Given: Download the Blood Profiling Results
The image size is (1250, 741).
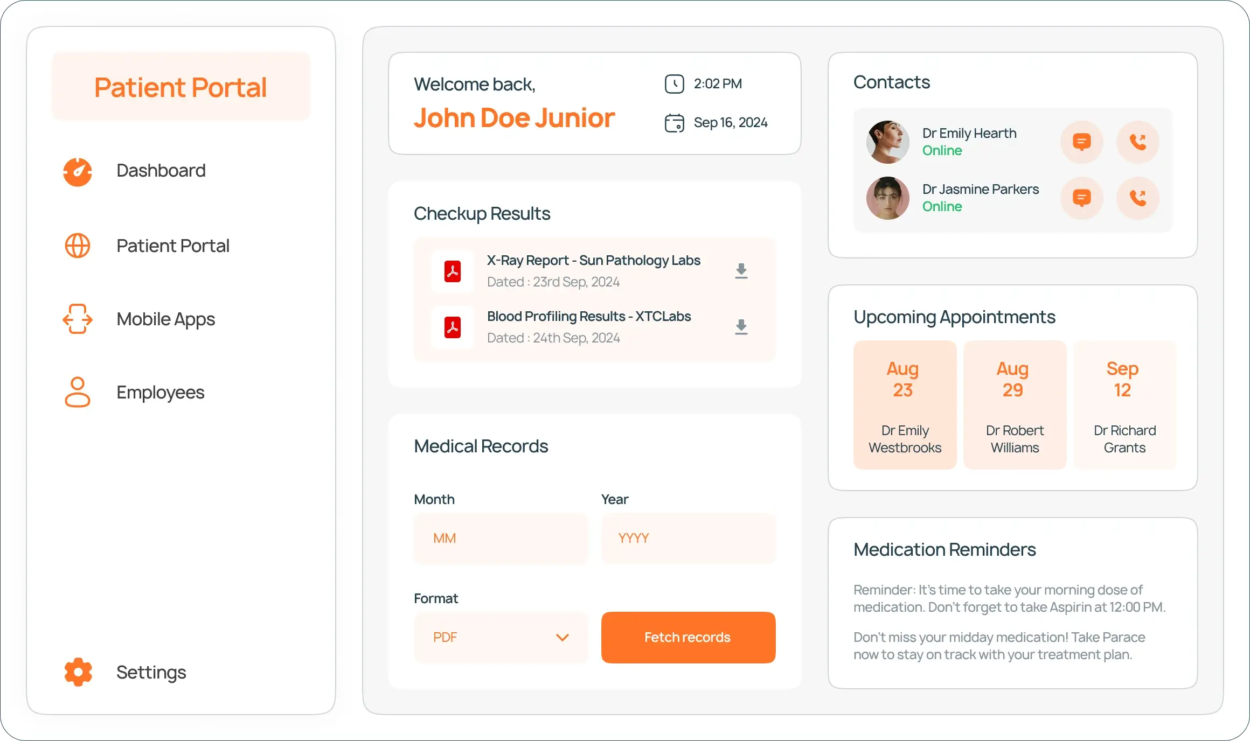Looking at the screenshot, I should click(741, 327).
